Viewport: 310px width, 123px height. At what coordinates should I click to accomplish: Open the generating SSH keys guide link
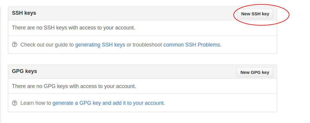pyautogui.click(x=100, y=45)
